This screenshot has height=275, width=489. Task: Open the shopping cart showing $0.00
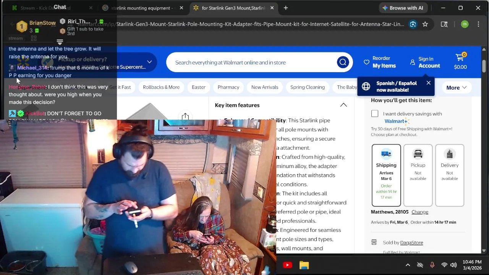tap(460, 61)
